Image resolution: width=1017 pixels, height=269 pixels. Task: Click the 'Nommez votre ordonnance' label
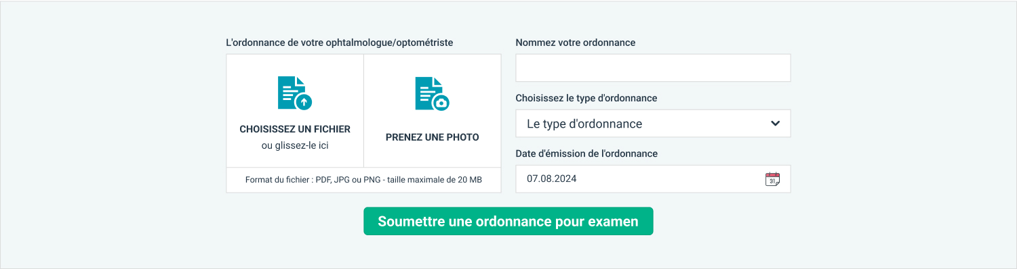point(575,43)
